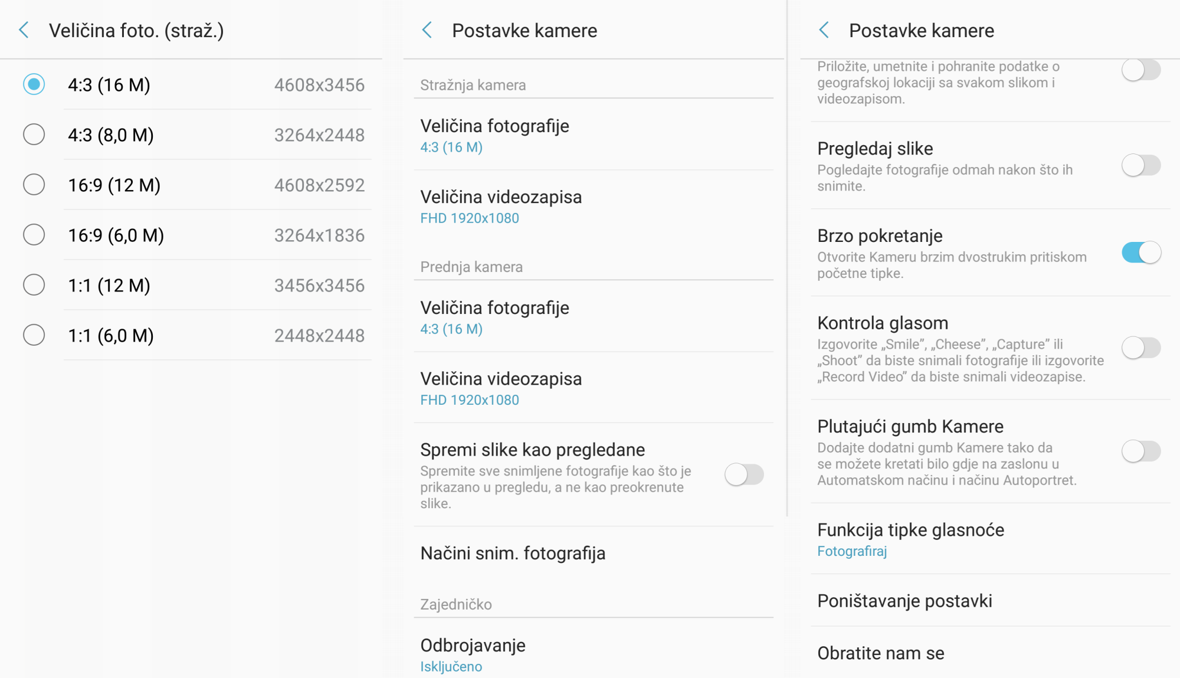The width and height of the screenshot is (1180, 678).
Task: Toggle the geographic location tagging switch
Action: point(1142,71)
